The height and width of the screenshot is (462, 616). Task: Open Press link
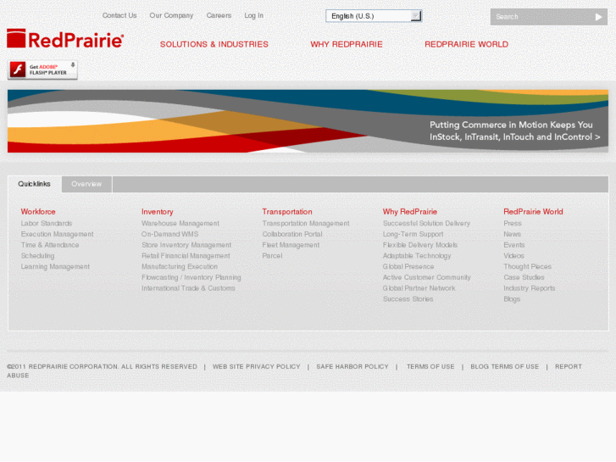(x=513, y=223)
